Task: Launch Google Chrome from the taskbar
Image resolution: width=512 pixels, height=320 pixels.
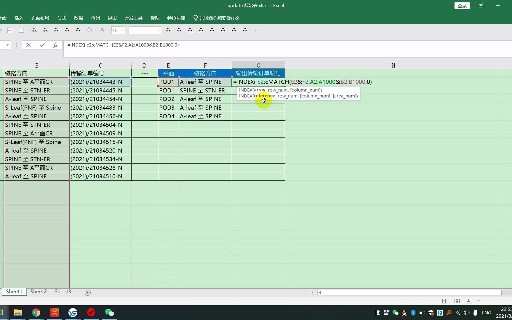Action: coord(36,313)
